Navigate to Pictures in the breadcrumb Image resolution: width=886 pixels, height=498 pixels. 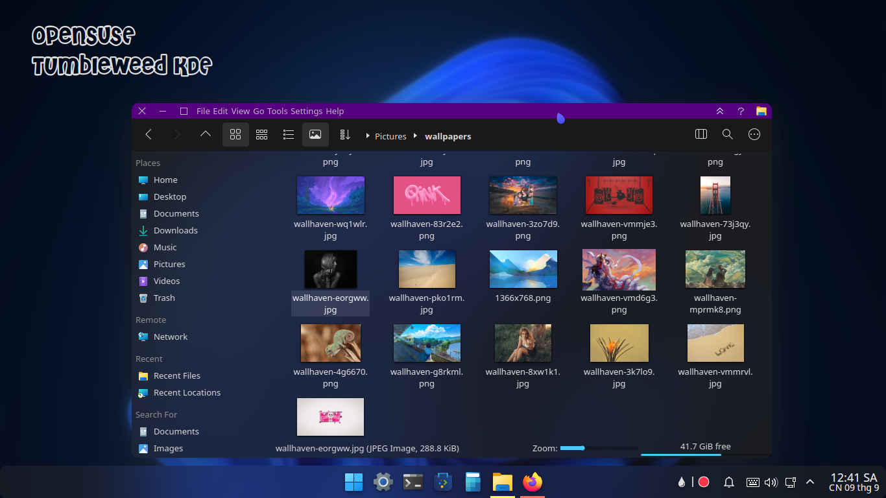pos(390,136)
